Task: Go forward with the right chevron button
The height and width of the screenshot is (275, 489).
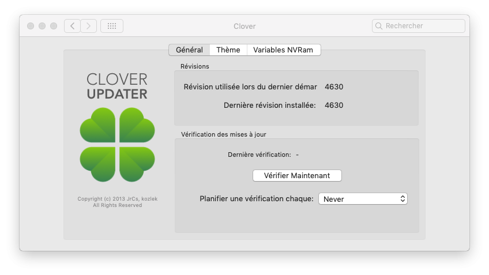Action: pyautogui.click(x=89, y=26)
